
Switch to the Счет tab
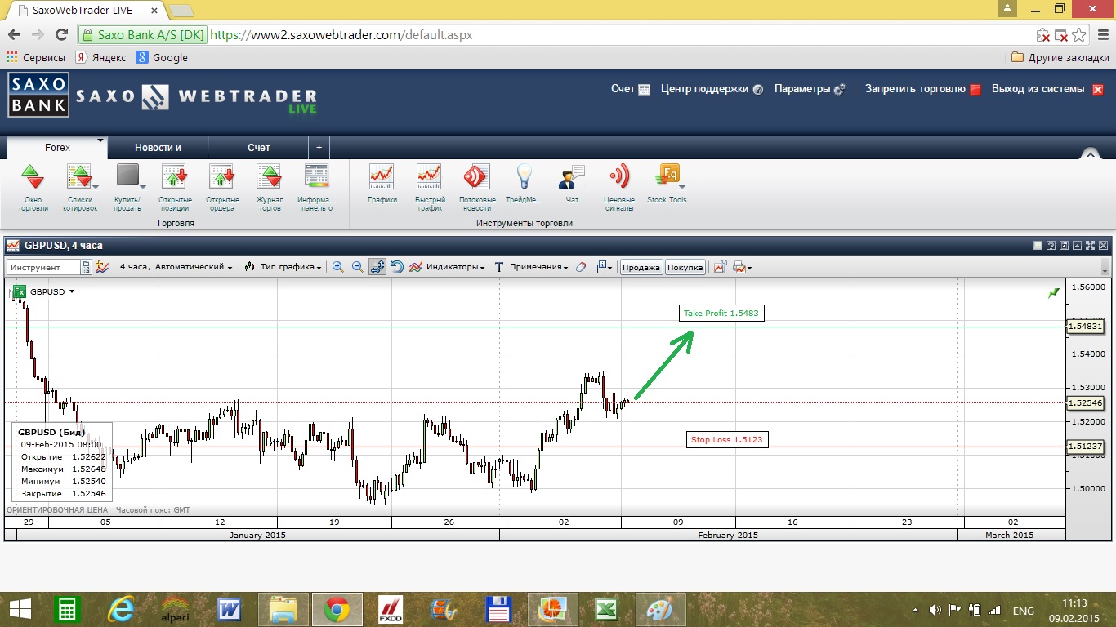258,148
